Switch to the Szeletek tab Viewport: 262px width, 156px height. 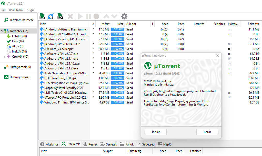(109, 144)
